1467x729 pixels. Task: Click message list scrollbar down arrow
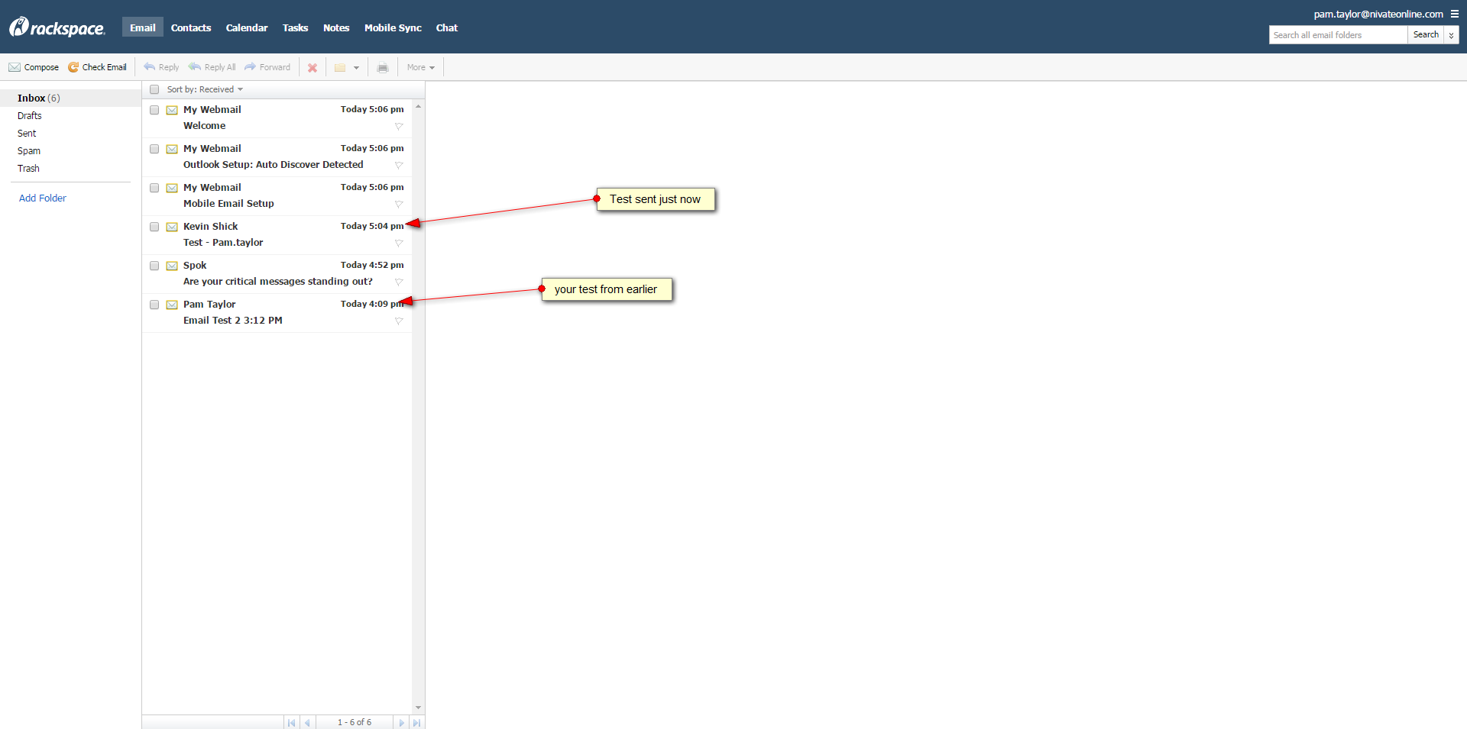[x=418, y=708]
